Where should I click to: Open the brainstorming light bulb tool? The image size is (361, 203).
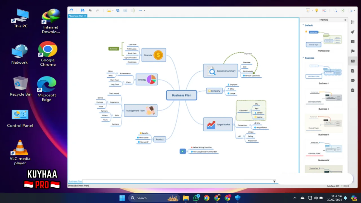click(x=316, y=10)
